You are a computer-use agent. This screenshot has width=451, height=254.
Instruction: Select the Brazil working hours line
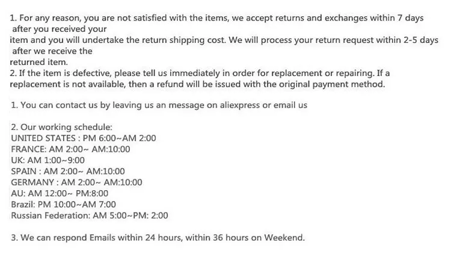point(63,205)
